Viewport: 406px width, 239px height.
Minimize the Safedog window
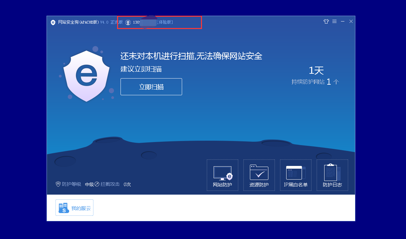pos(343,22)
